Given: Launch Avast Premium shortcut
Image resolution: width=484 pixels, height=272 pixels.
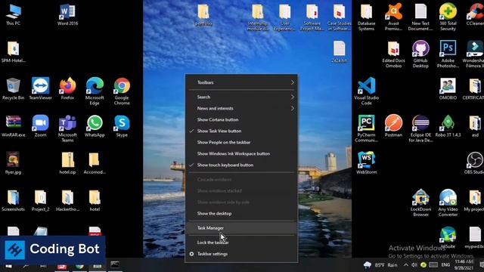Looking at the screenshot, I should click(393, 17).
